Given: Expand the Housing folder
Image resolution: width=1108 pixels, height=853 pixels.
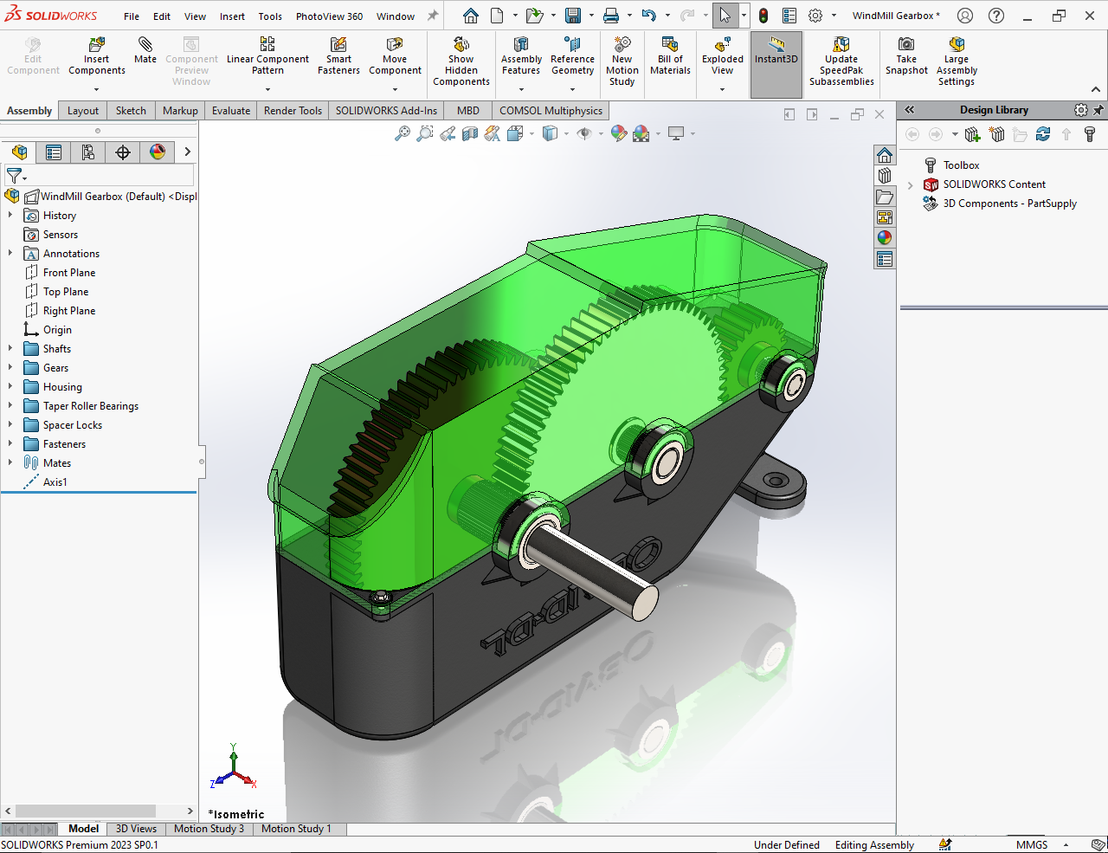Looking at the screenshot, I should [x=10, y=387].
